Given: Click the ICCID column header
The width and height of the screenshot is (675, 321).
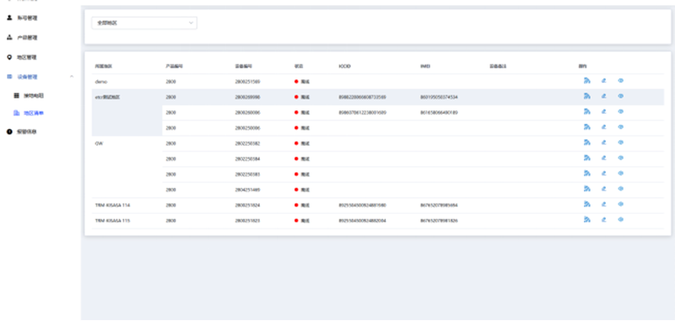Looking at the screenshot, I should (x=345, y=67).
